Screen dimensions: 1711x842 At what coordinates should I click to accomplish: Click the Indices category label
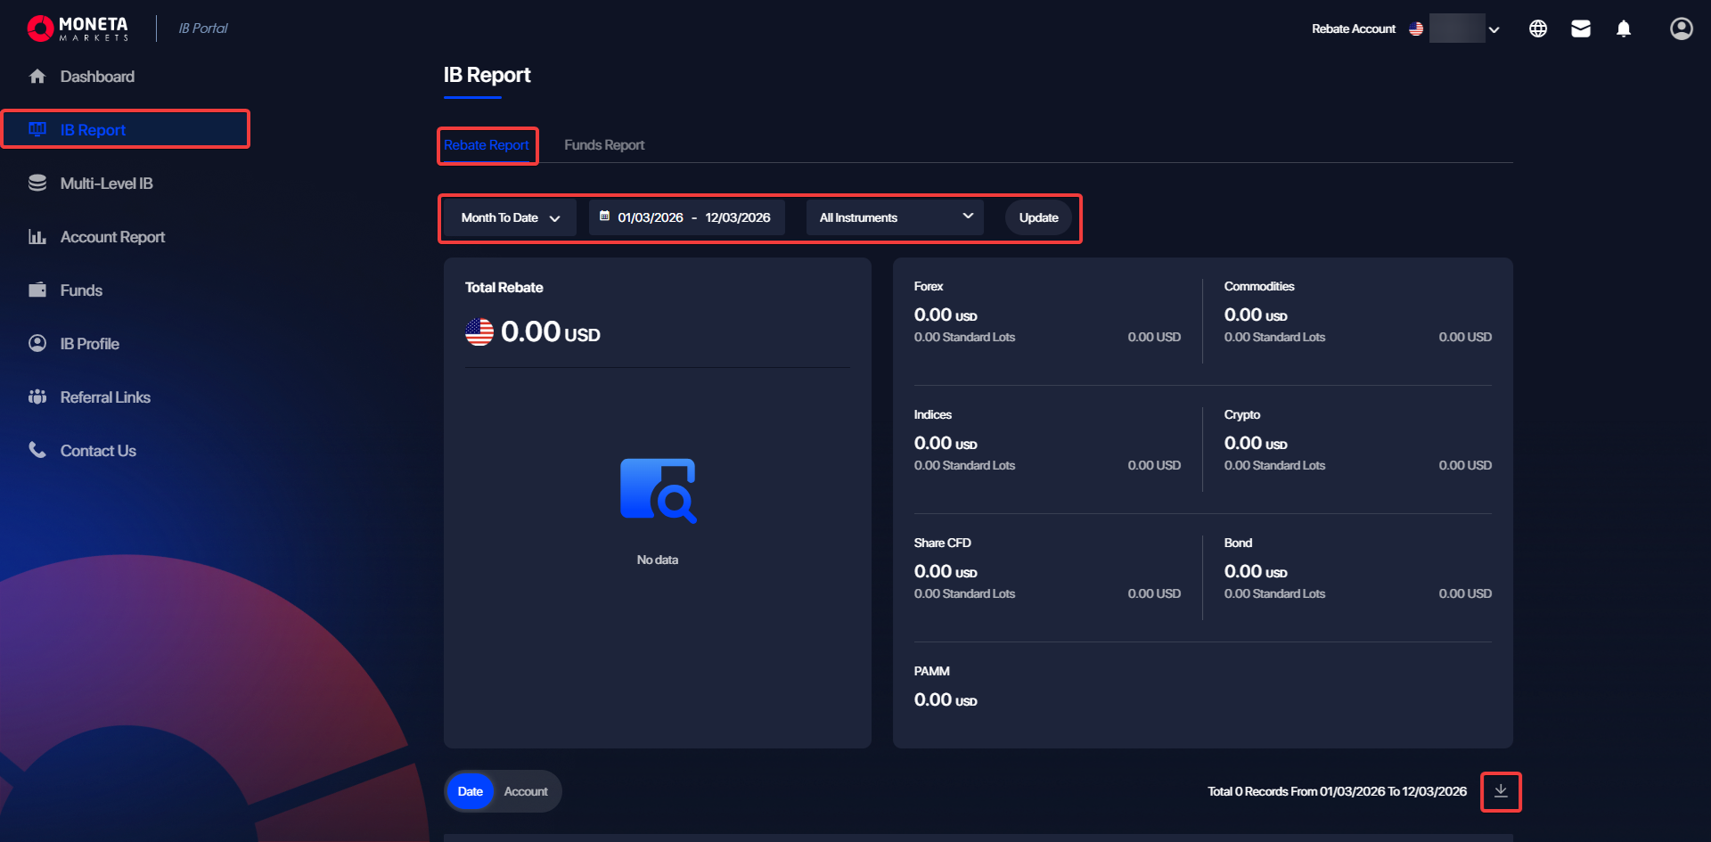point(933,414)
